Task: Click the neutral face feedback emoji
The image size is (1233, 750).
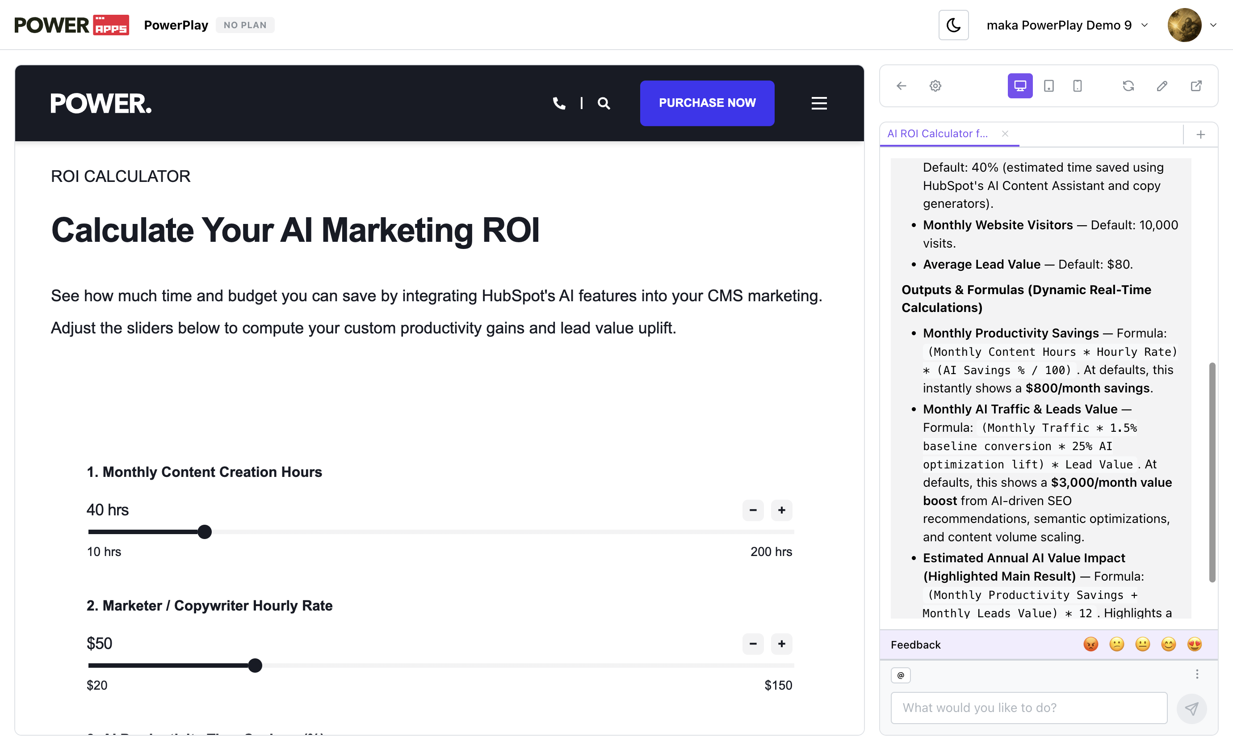Action: (x=1142, y=645)
